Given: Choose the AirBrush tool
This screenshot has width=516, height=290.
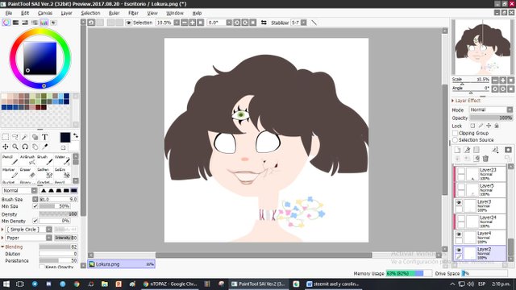Looking at the screenshot, I should pyautogui.click(x=27, y=160).
